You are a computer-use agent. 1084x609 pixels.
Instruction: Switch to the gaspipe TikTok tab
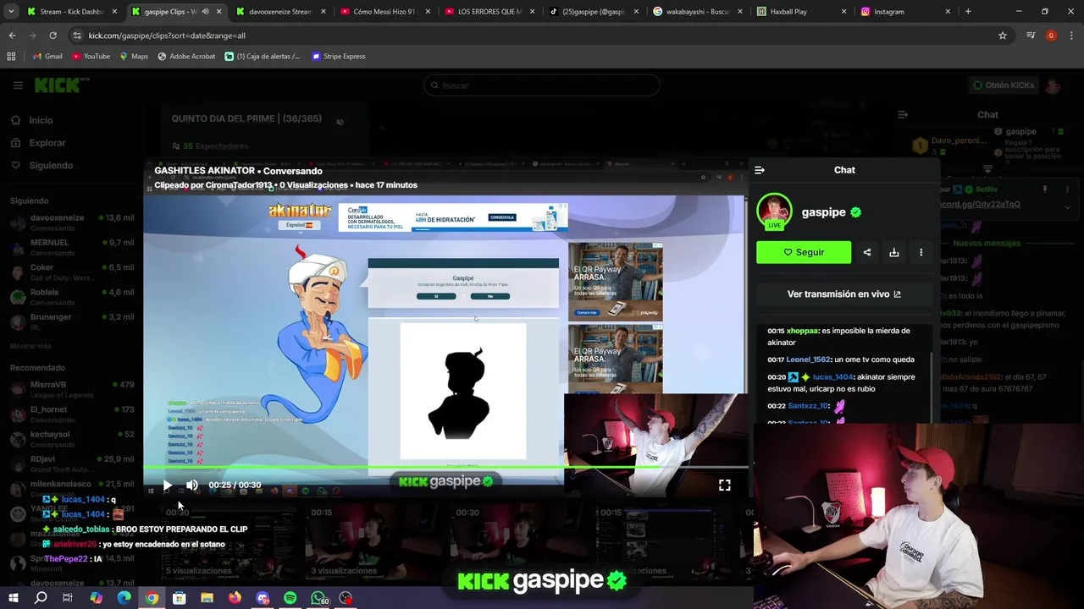[594, 12]
